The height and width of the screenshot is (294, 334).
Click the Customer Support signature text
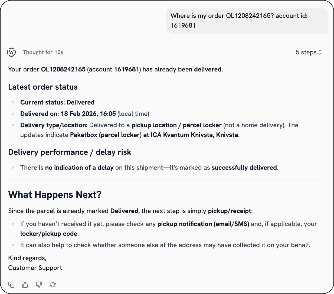click(35, 268)
